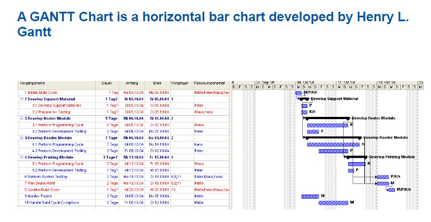
Task: Click the '3 Develop Heater Module' summary name
Action: (x=48, y=119)
